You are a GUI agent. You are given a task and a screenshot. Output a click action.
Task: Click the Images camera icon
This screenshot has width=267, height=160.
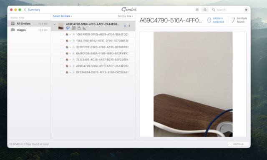[13, 30]
